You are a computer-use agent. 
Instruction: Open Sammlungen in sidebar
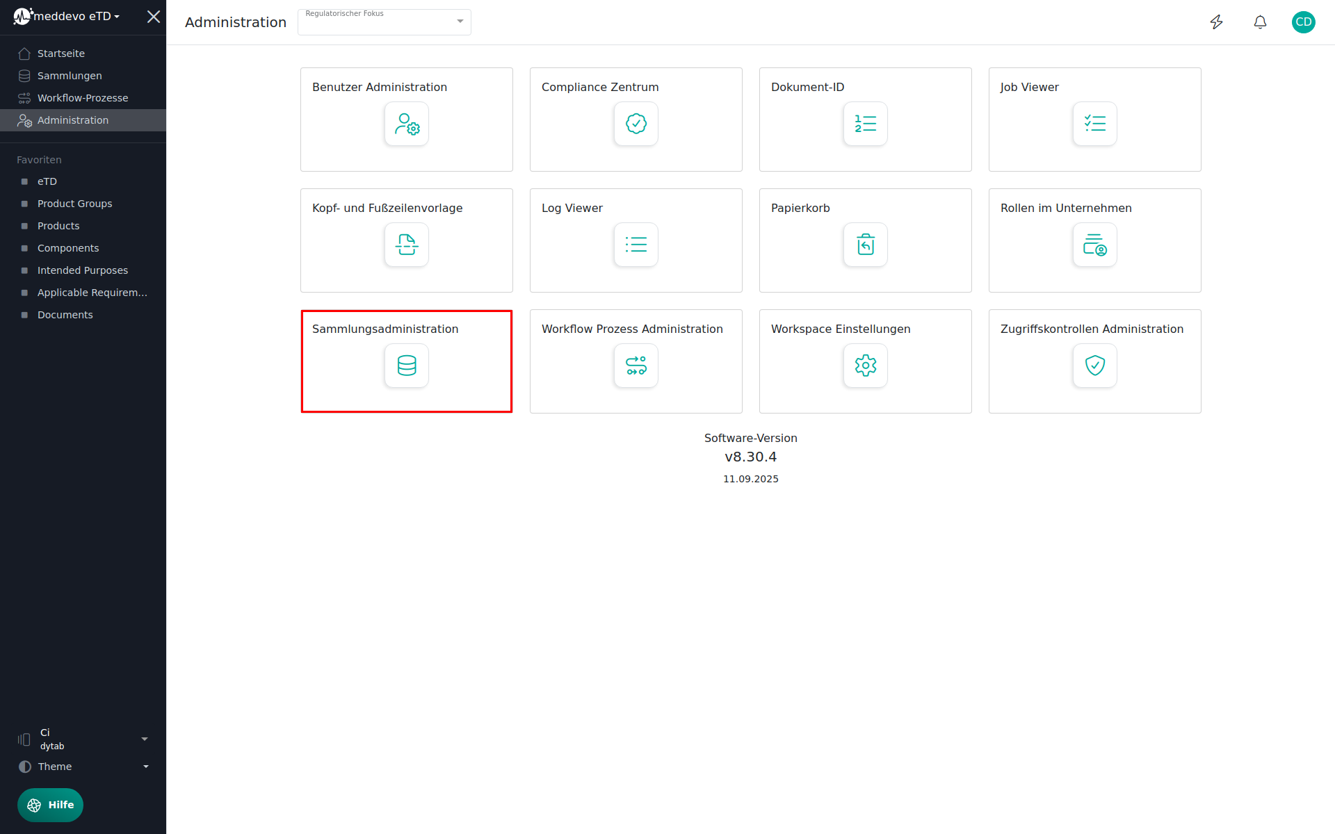(83, 76)
